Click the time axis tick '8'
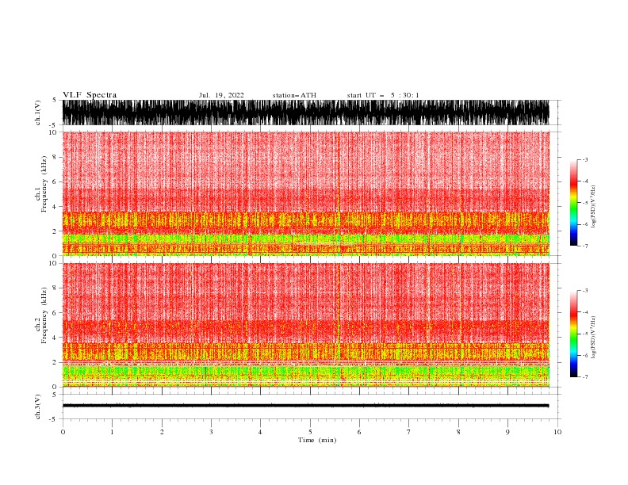This screenshot has height=485, width=628. 458,432
